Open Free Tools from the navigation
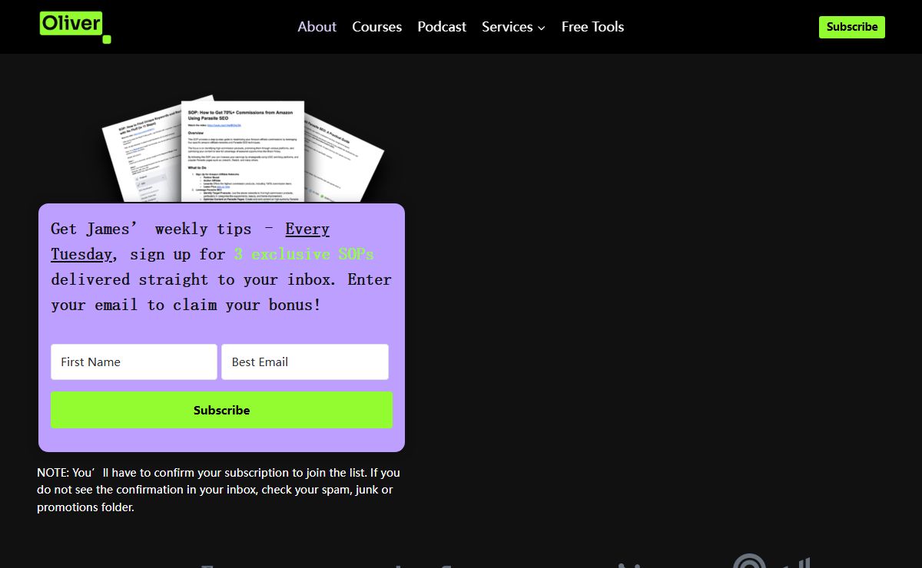Screen dimensions: 922x568 (x=592, y=27)
